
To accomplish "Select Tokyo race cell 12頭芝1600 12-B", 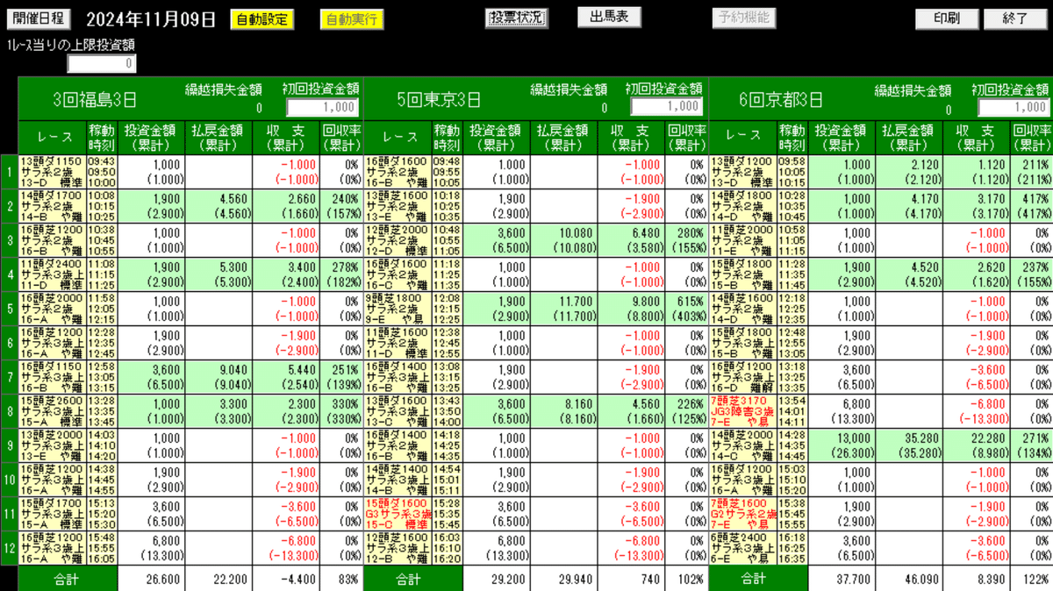I will tap(398, 549).
